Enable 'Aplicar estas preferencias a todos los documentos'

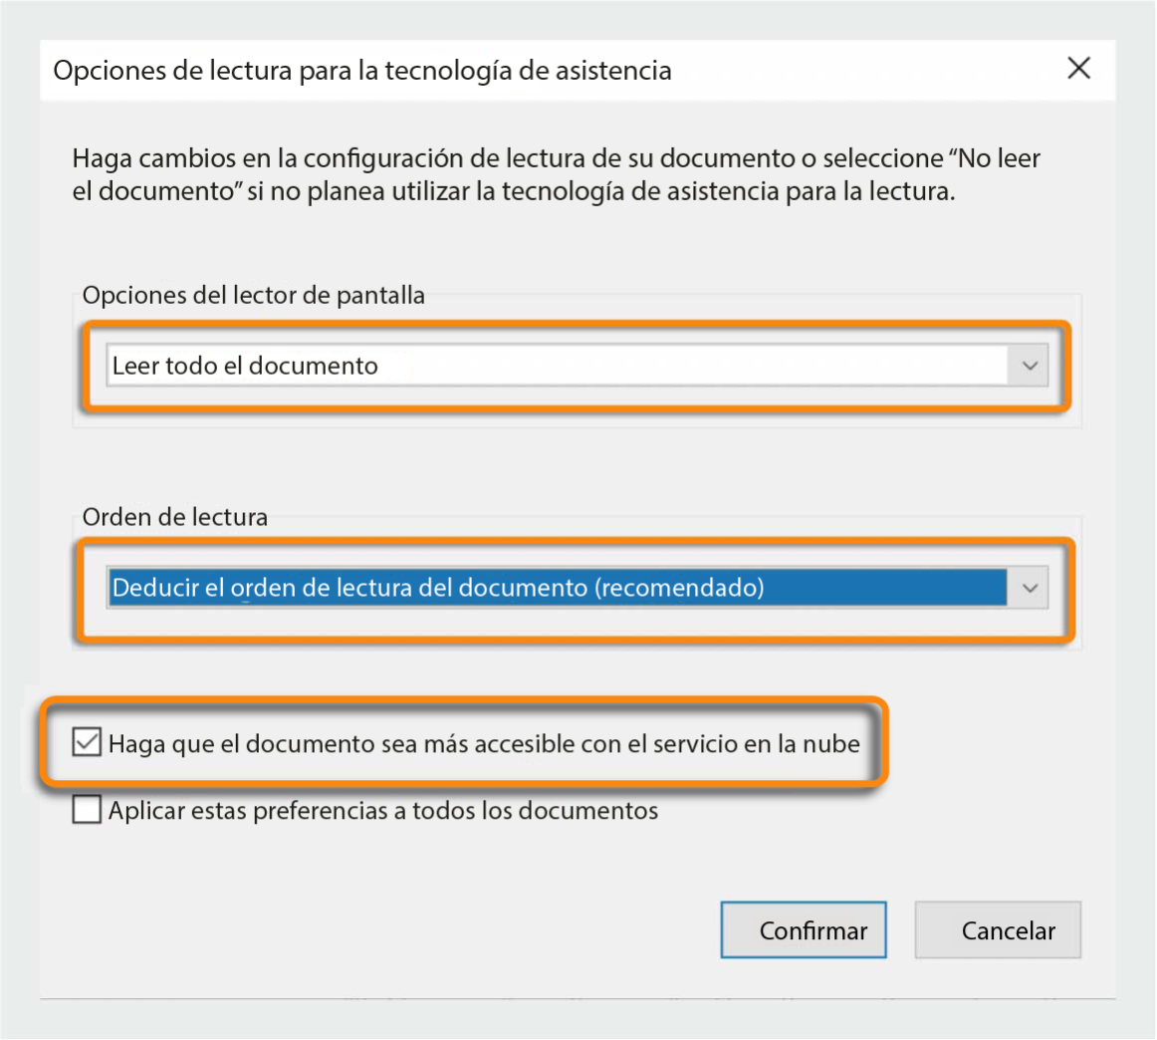click(x=86, y=810)
